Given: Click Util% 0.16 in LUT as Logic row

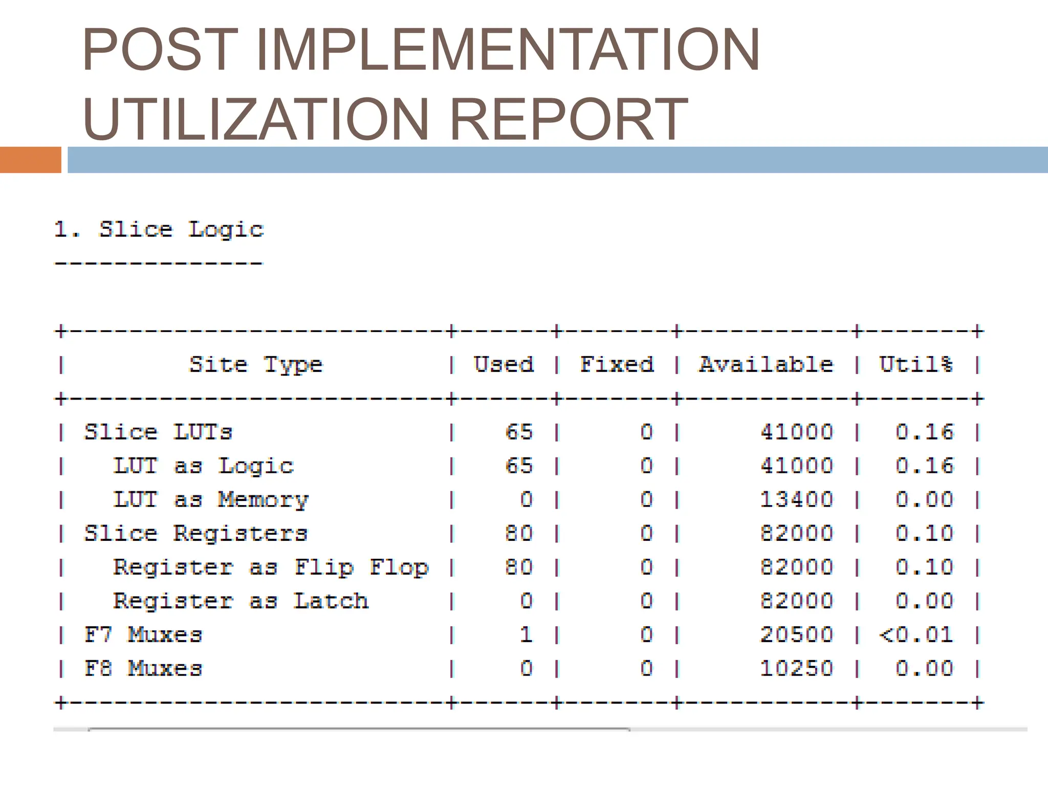Looking at the screenshot, I should tap(925, 466).
